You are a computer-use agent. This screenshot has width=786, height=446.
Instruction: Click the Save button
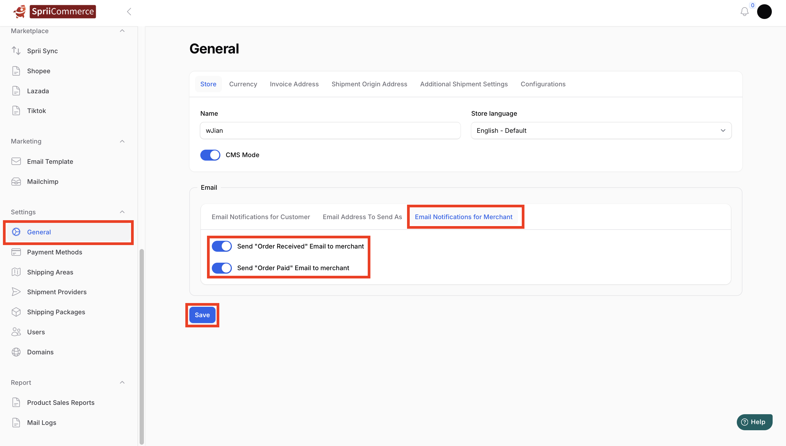tap(202, 315)
